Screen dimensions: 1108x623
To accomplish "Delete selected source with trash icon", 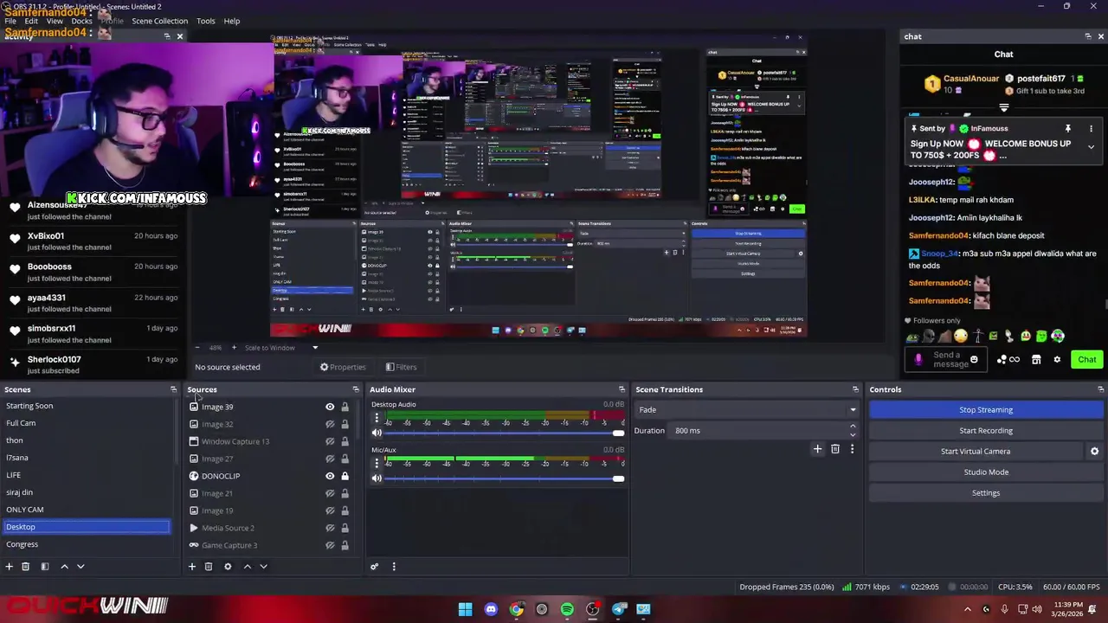I will (209, 567).
